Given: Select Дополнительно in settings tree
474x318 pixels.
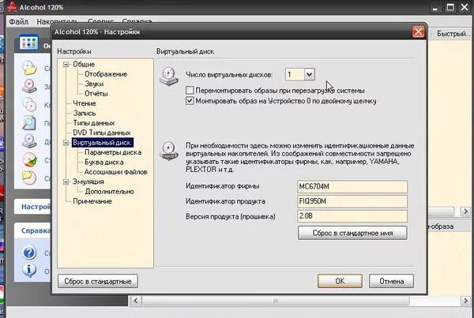Looking at the screenshot, I should pyautogui.click(x=110, y=192).
